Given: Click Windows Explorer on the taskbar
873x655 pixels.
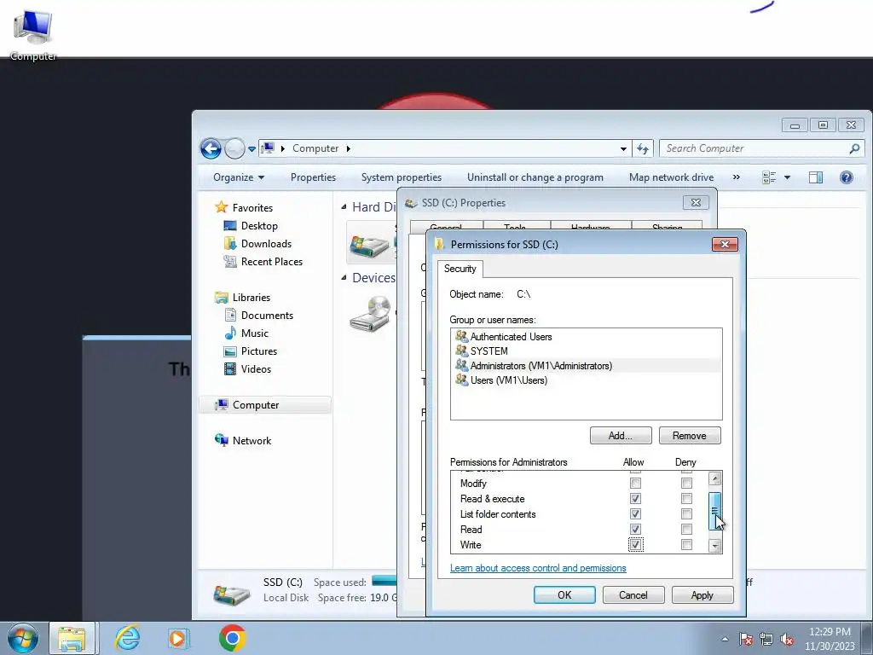Looking at the screenshot, I should click(x=72, y=638).
